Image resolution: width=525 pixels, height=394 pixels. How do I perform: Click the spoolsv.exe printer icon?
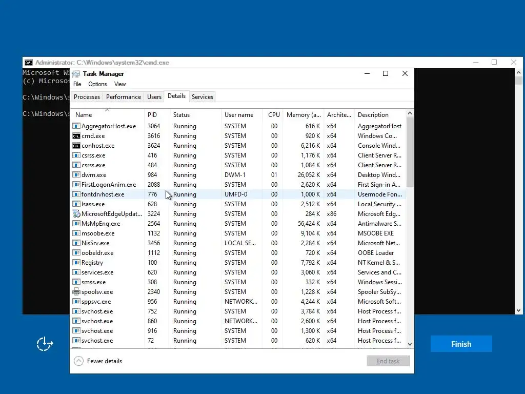(76, 291)
